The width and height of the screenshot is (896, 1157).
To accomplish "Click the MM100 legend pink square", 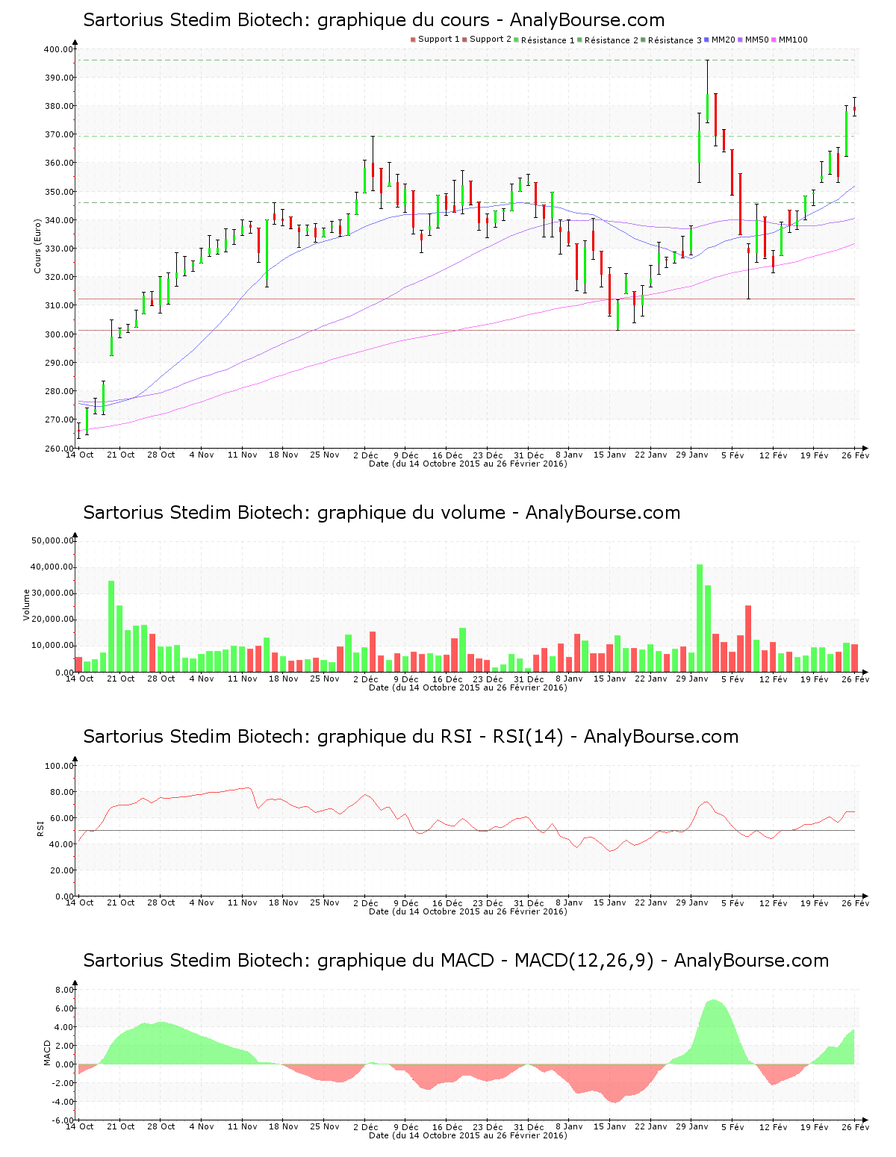I will pyautogui.click(x=774, y=40).
